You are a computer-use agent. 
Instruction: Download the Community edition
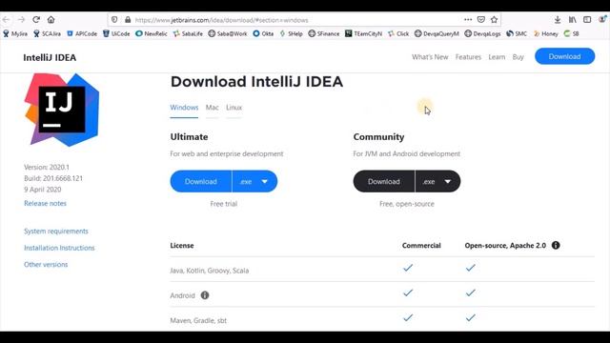384,182
